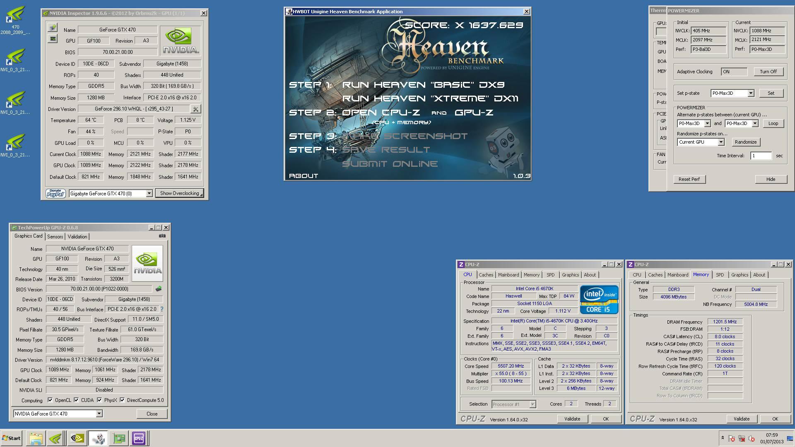This screenshot has height=447, width=795.
Task: Click the BIOS save chip icon in GPU-Z
Action: [158, 289]
